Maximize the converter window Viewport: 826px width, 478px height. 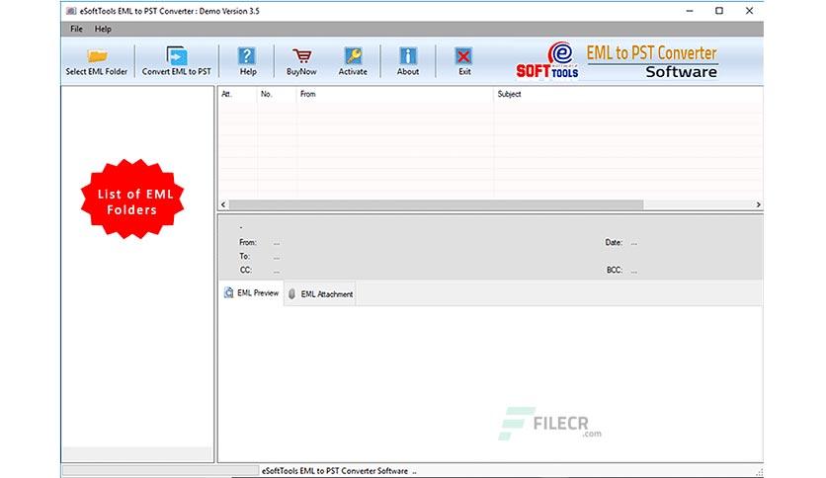click(x=719, y=11)
